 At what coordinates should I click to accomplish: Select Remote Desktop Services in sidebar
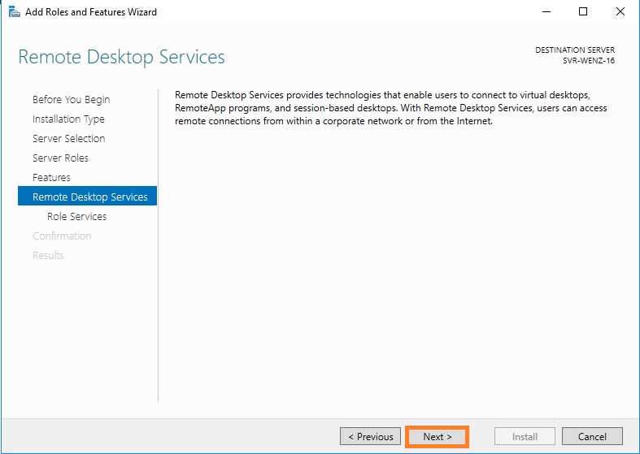tap(87, 196)
